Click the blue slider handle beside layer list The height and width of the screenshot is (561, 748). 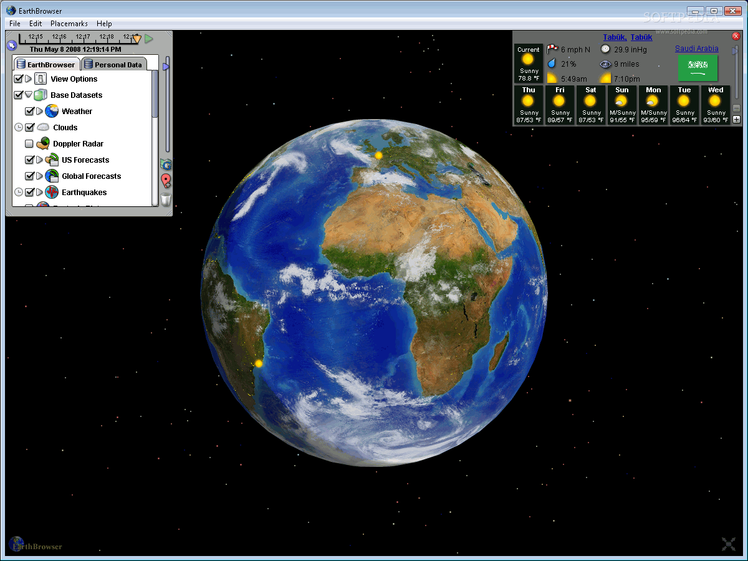pyautogui.click(x=166, y=65)
